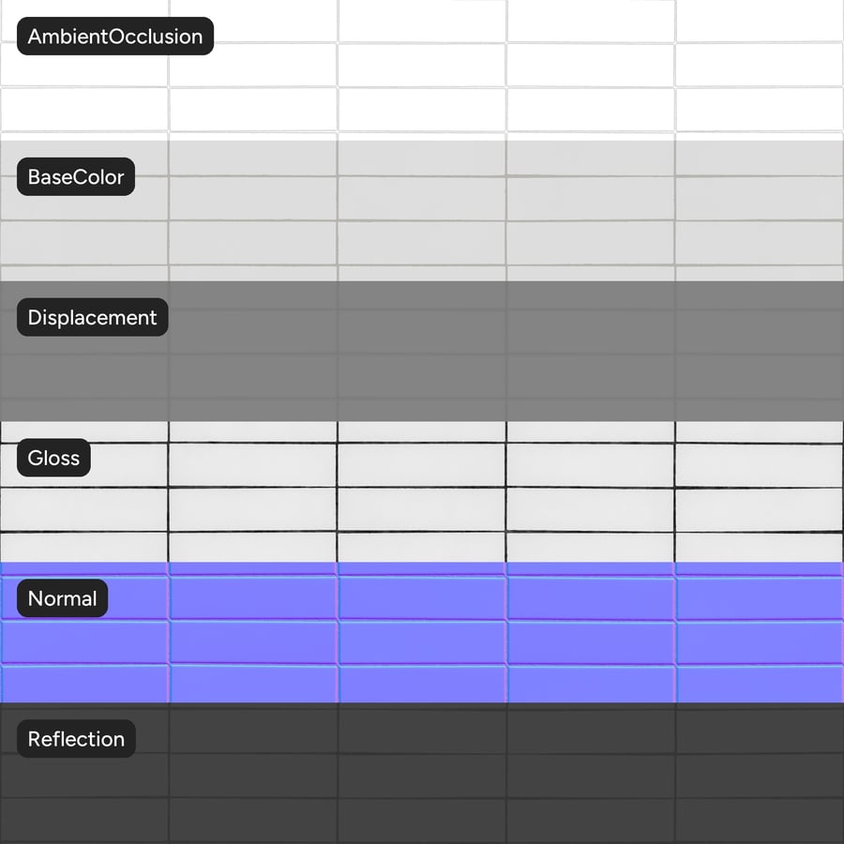Click the tile right of Displacement label
The width and height of the screenshot is (844, 844).
(253, 332)
